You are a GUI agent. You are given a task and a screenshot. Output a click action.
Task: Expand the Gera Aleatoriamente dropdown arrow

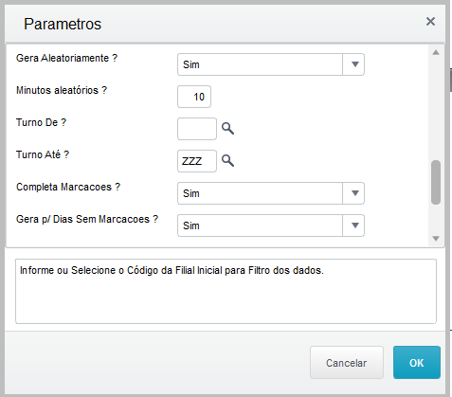(353, 64)
